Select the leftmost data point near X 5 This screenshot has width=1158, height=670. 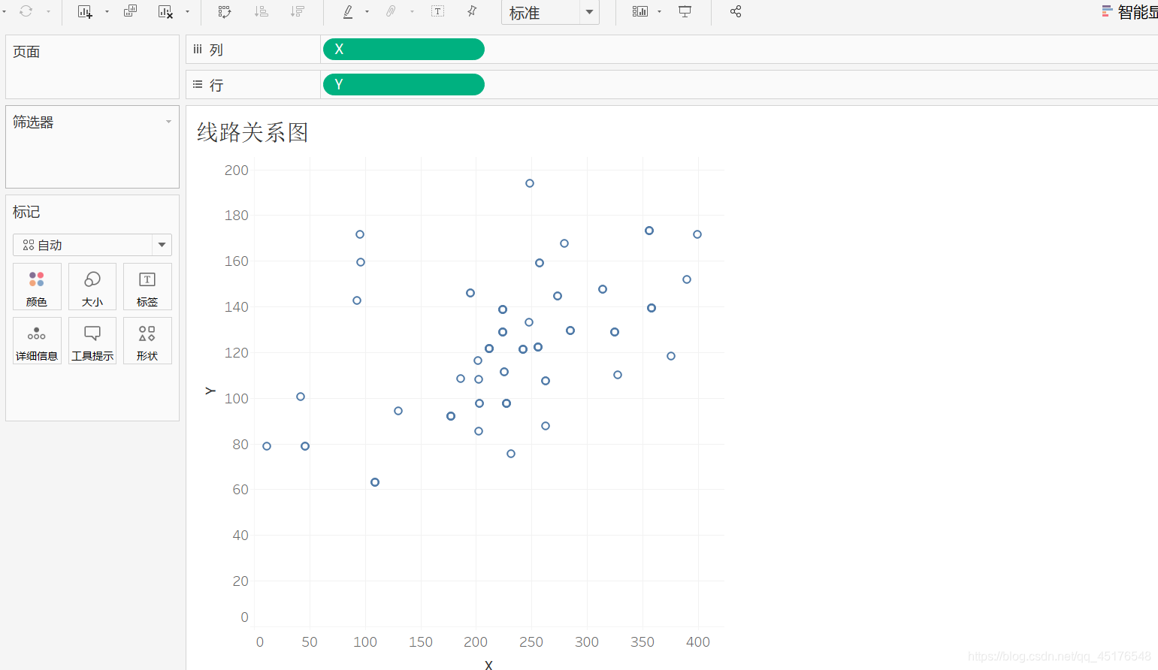click(x=267, y=446)
